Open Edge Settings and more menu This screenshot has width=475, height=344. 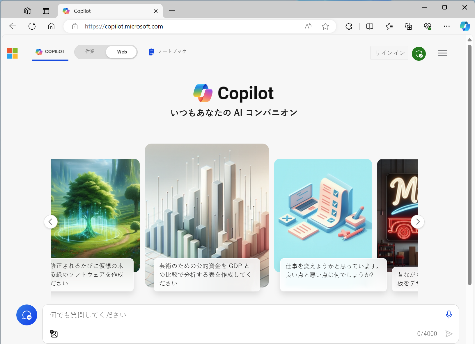(447, 26)
